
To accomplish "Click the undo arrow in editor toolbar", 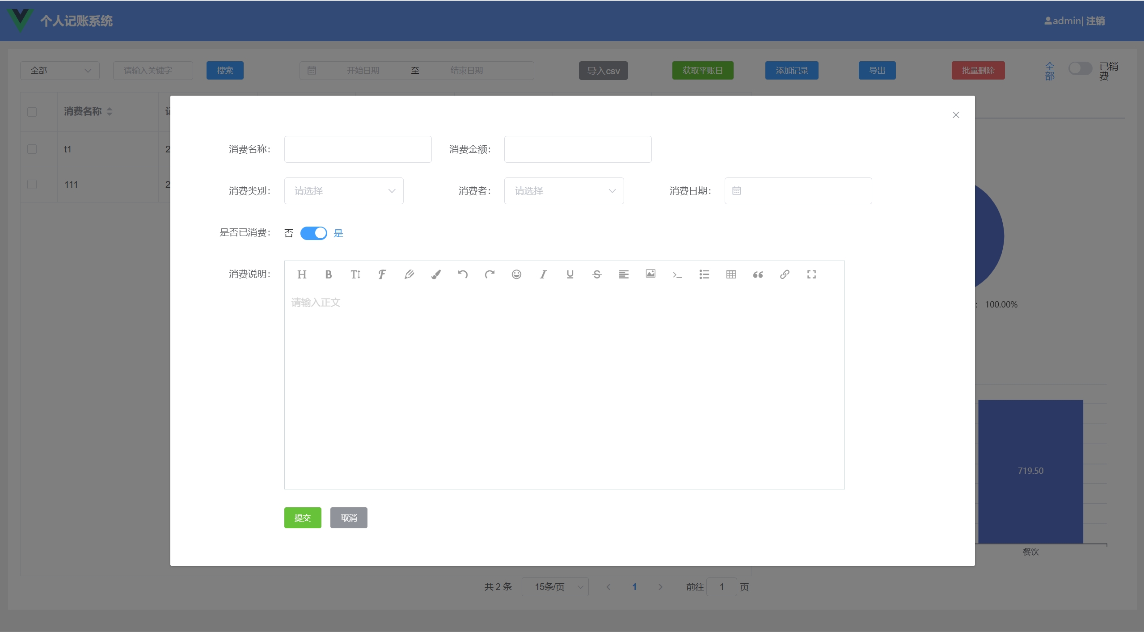I will [463, 274].
